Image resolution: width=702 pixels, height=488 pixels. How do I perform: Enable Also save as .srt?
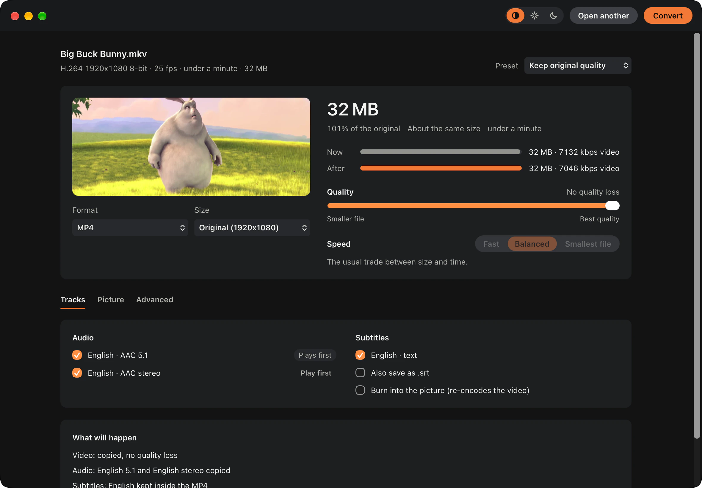(360, 373)
